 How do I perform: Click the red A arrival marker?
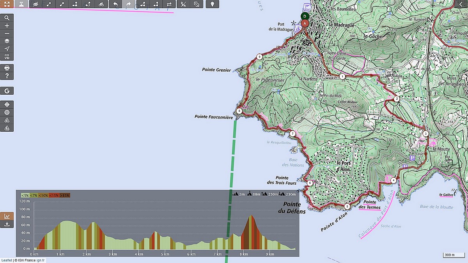pyautogui.click(x=305, y=23)
